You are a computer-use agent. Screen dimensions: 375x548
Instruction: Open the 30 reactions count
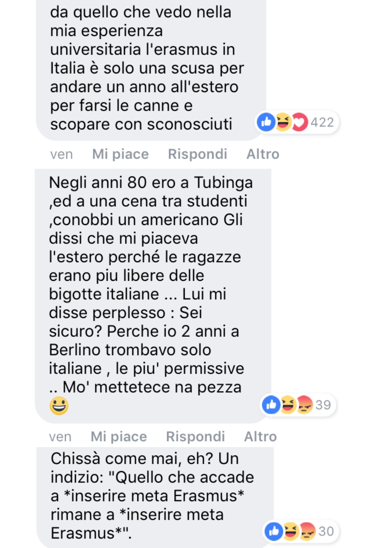point(326,531)
